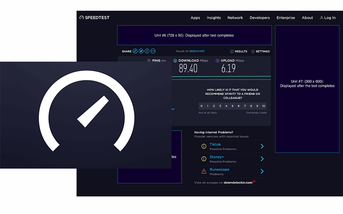Click the Unit #7 sidebar ad placeholder

[x=307, y=89]
